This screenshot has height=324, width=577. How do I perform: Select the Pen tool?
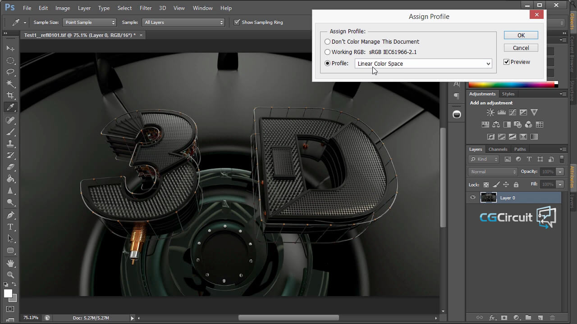tap(10, 215)
